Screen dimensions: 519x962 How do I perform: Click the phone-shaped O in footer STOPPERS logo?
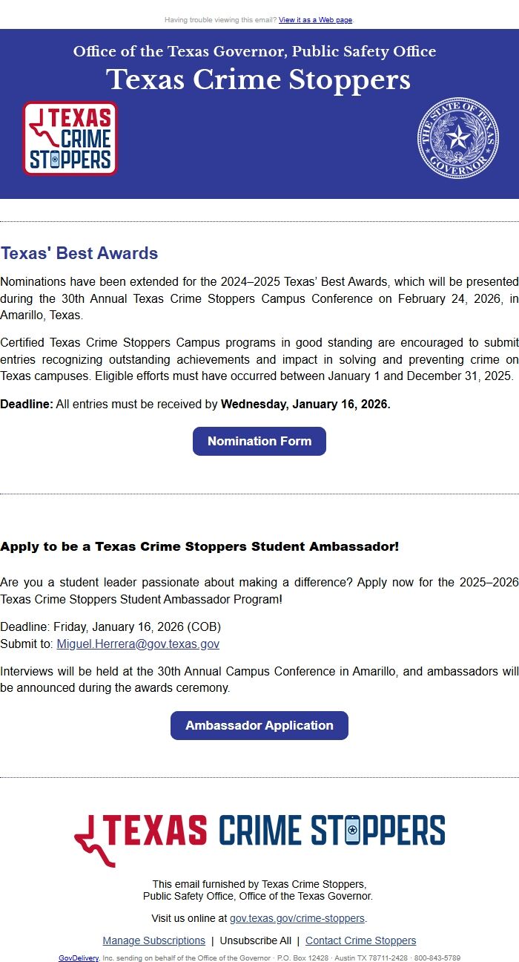pos(352,830)
